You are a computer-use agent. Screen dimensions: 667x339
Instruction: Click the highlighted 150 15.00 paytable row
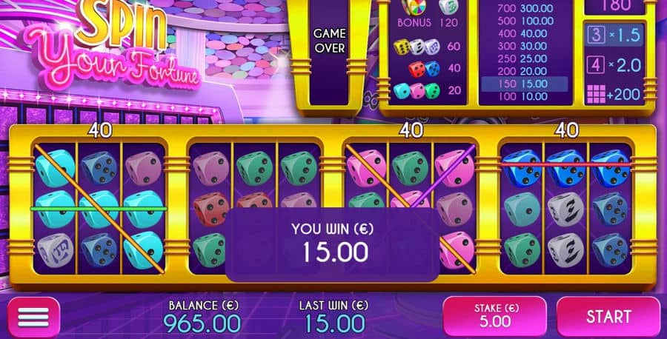click(524, 84)
